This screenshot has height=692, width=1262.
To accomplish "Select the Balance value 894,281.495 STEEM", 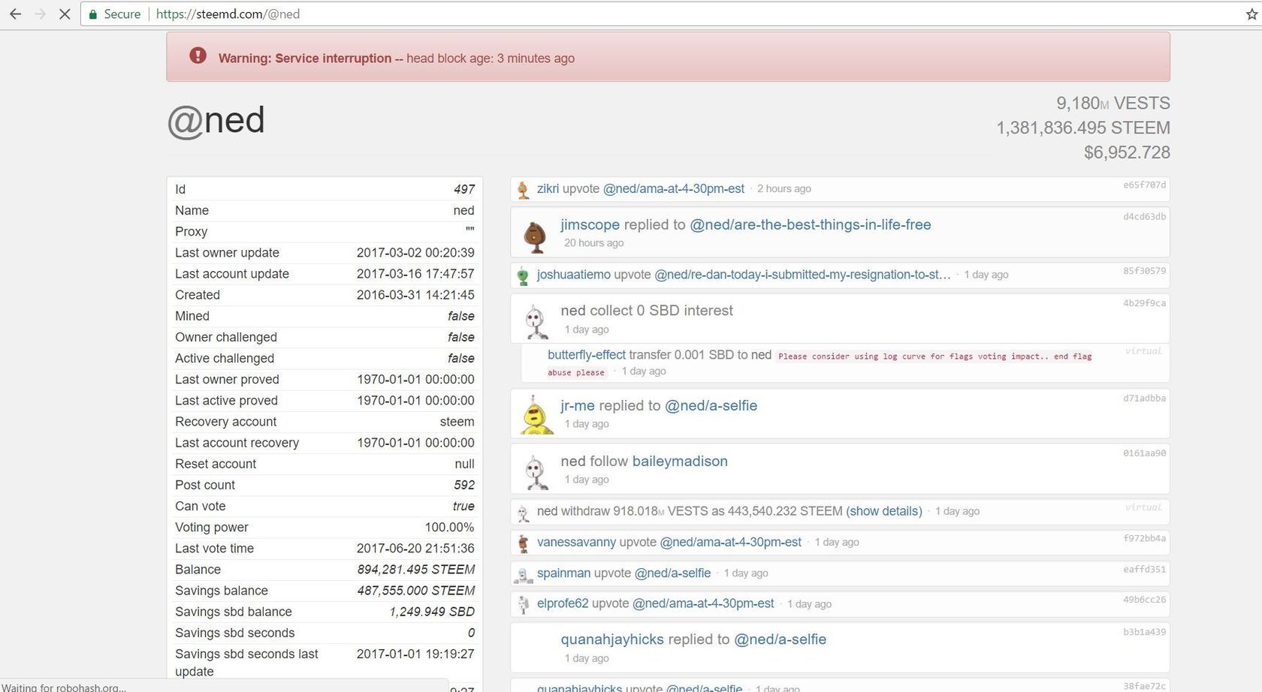I will tap(416, 569).
